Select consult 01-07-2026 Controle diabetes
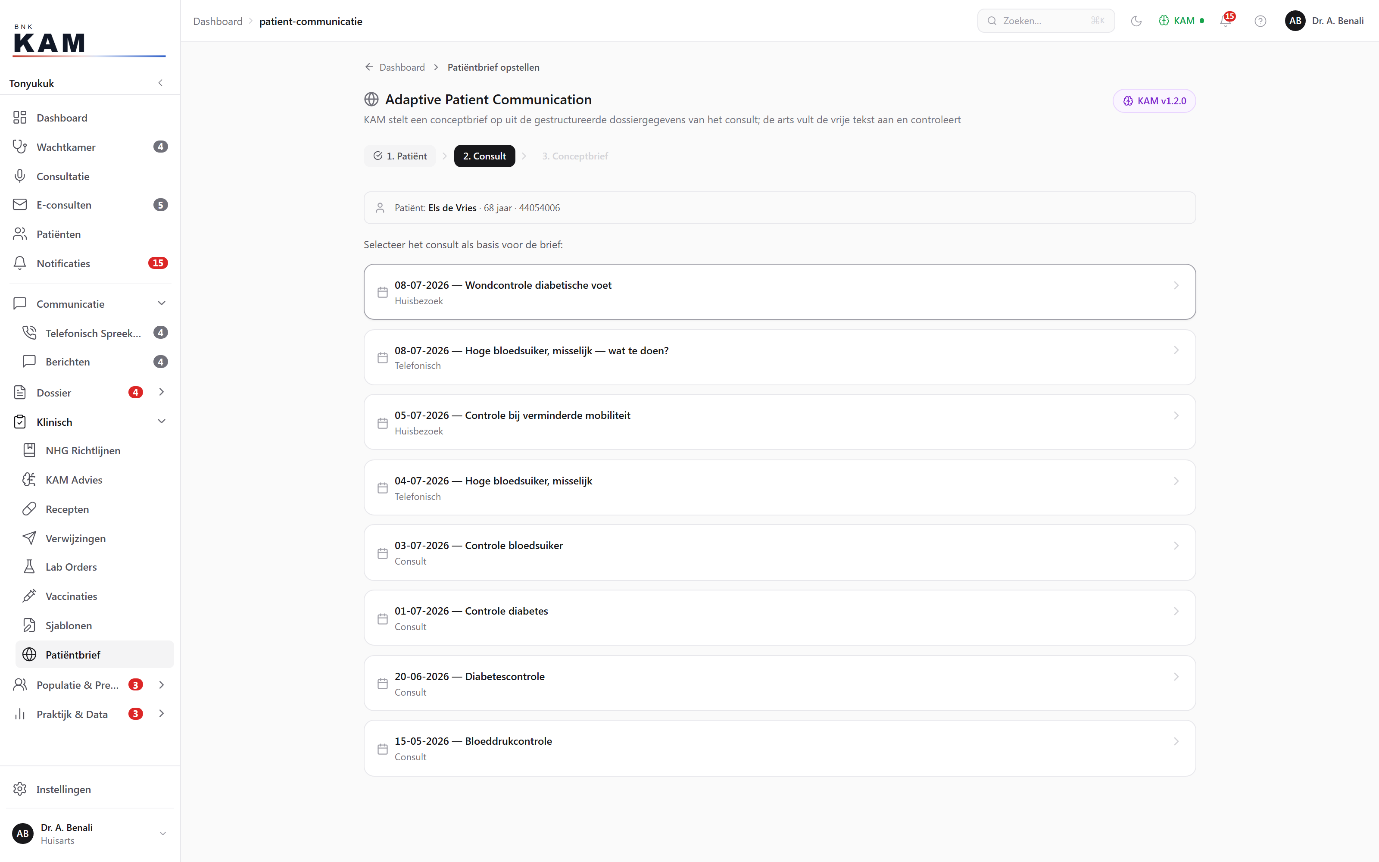Image resolution: width=1379 pixels, height=862 pixels. 780,618
